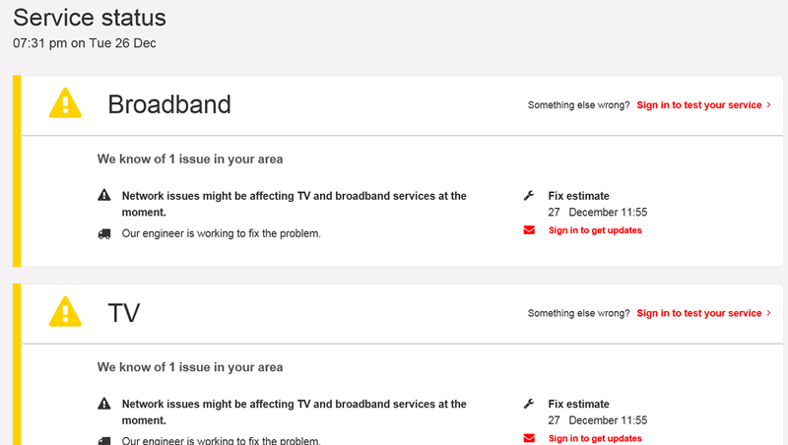The height and width of the screenshot is (445, 788).
Task: Click the TV issue black alert icon
Action: click(x=104, y=405)
